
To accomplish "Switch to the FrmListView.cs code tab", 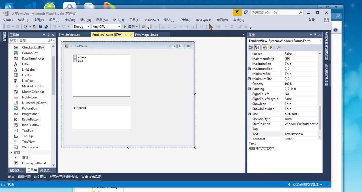I will (69, 35).
